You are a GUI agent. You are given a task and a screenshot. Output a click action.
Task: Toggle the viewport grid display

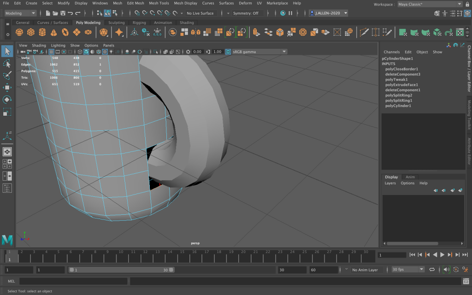pyautogui.click(x=51, y=52)
